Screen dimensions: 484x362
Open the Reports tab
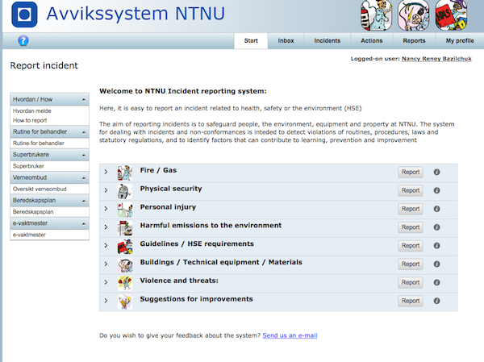pyautogui.click(x=414, y=41)
